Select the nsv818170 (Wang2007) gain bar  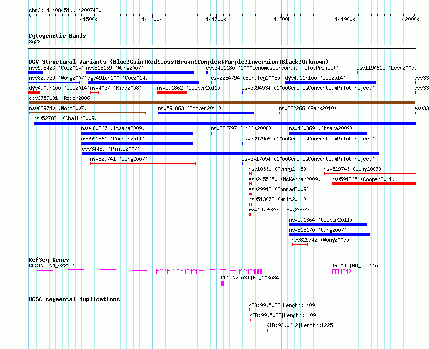(x=330, y=235)
